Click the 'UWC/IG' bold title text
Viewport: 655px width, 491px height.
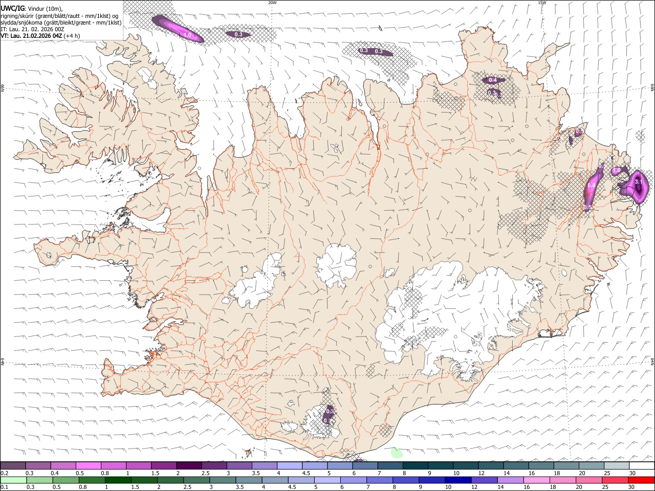pyautogui.click(x=12, y=8)
